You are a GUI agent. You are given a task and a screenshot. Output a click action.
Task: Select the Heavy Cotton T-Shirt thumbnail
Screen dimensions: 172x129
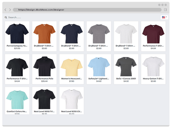click(153, 66)
